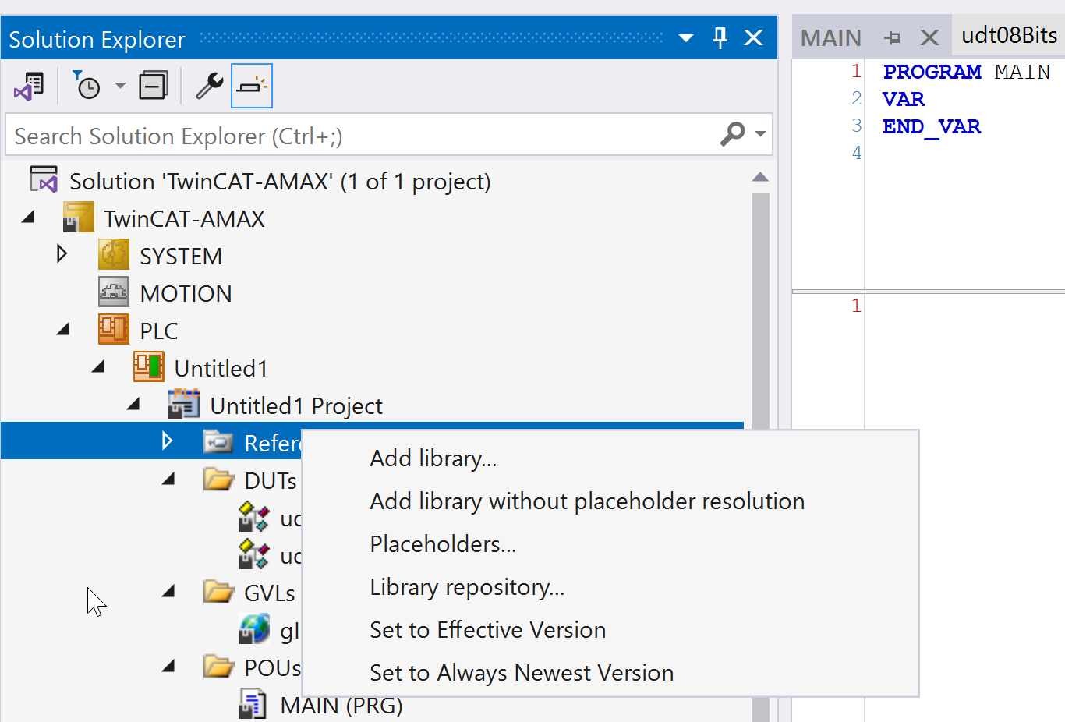Screen dimensions: 1065x722
Task: Click the Pending Changes Filter clock icon
Action: point(87,86)
